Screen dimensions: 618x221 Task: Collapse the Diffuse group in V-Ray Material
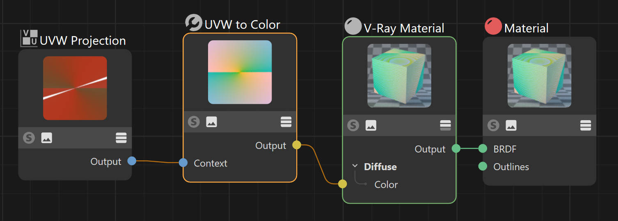click(355, 166)
